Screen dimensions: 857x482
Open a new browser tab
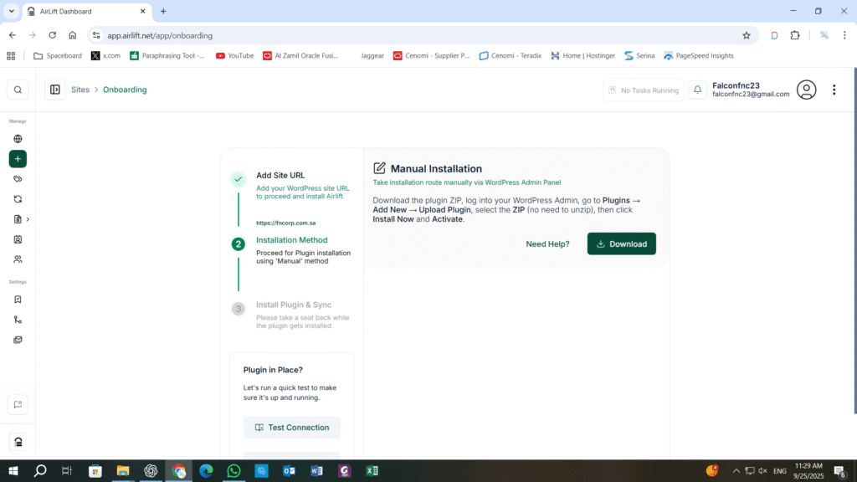click(x=163, y=11)
